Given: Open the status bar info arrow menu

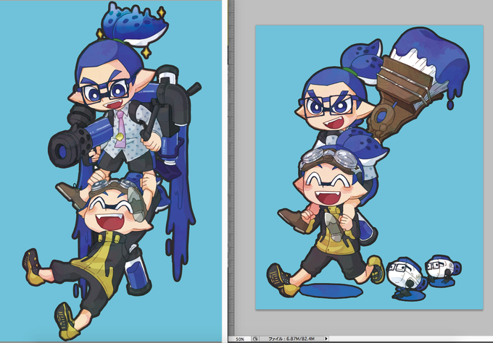Looking at the screenshot, I should coord(326,339).
